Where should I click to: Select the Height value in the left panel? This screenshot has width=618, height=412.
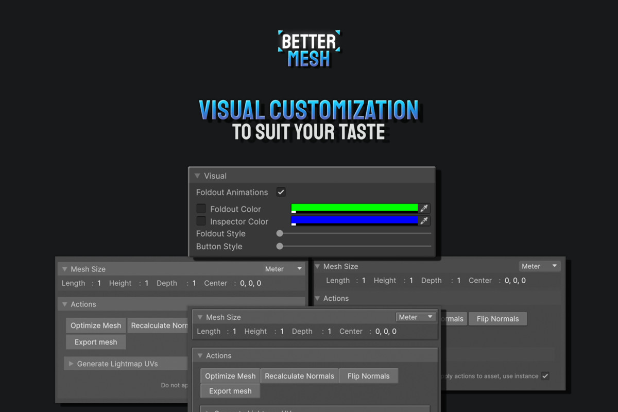point(146,283)
